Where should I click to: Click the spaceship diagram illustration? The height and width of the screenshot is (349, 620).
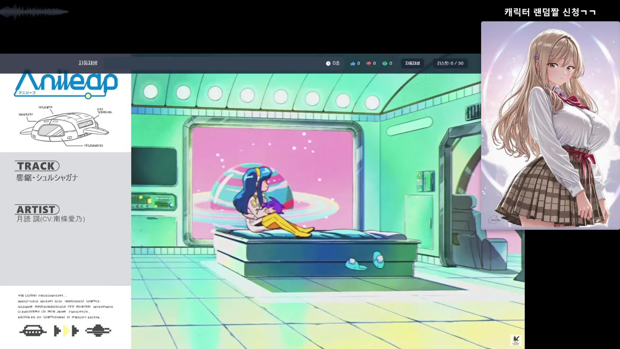pyautogui.click(x=65, y=127)
